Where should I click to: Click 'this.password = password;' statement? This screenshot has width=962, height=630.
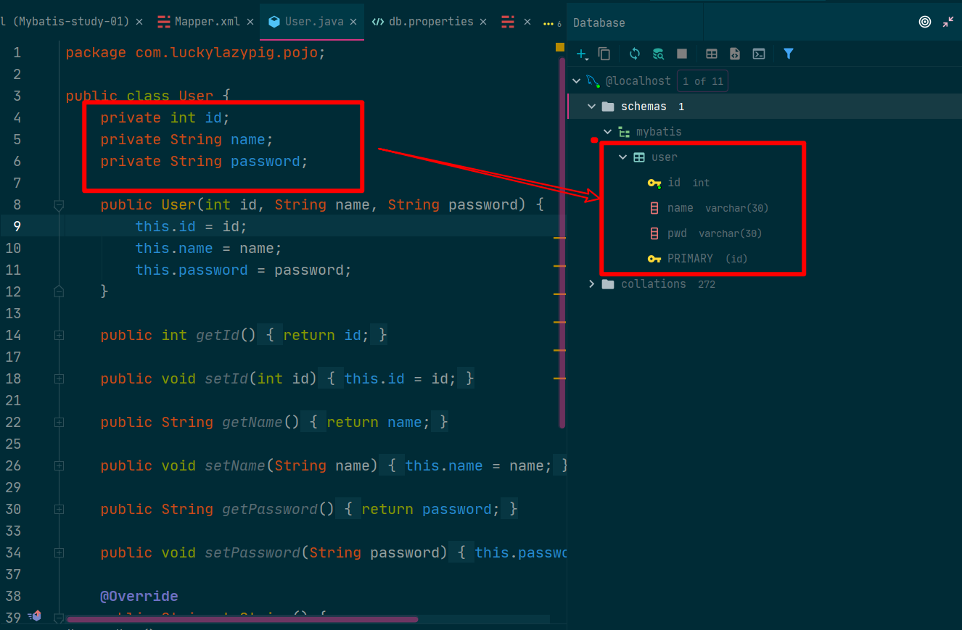tap(243, 270)
